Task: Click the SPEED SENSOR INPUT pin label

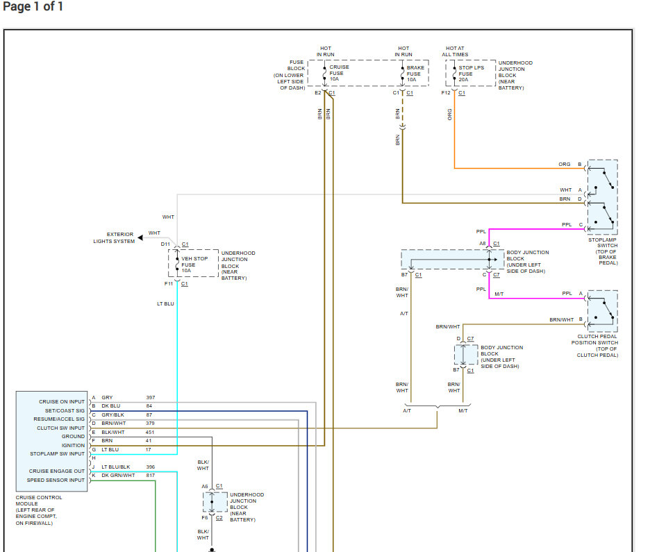Action: coord(56,480)
